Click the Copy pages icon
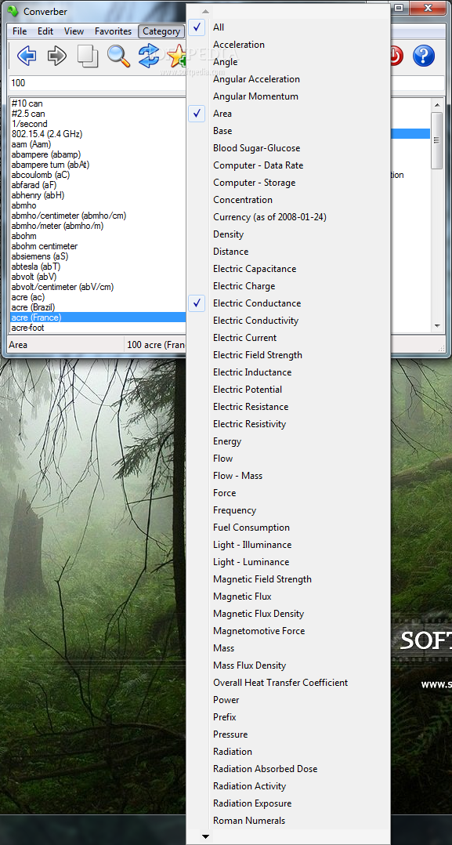Screen dimensions: 452x845 [x=87, y=56]
